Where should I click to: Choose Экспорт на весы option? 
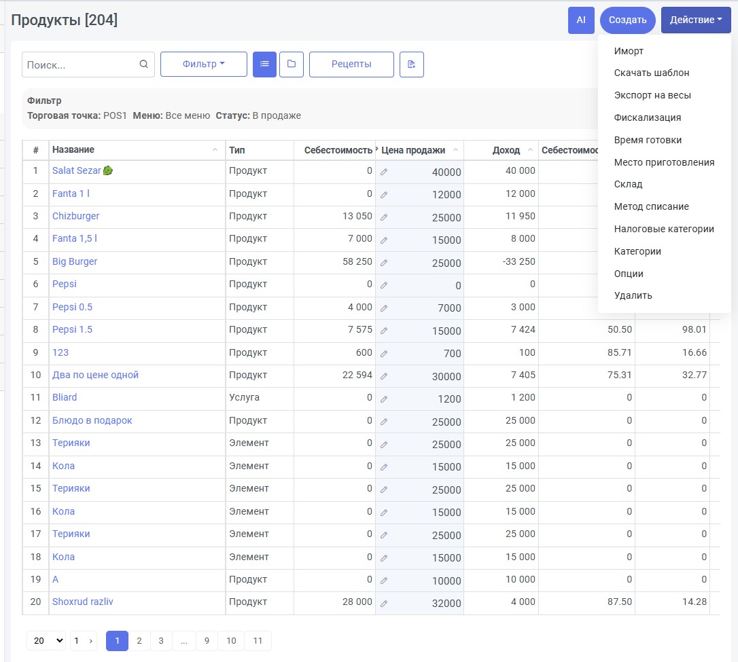652,95
